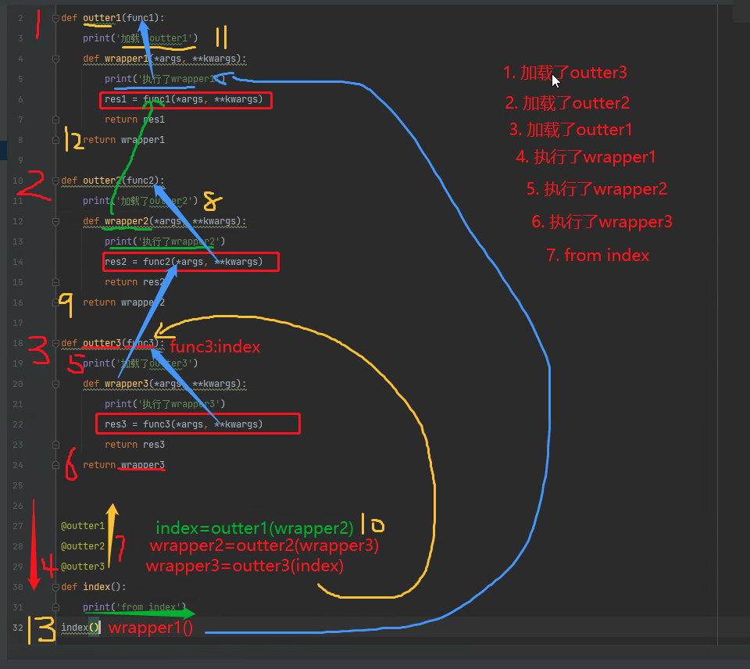
Task: Click line number 22 in gutter
Action: tap(18, 424)
